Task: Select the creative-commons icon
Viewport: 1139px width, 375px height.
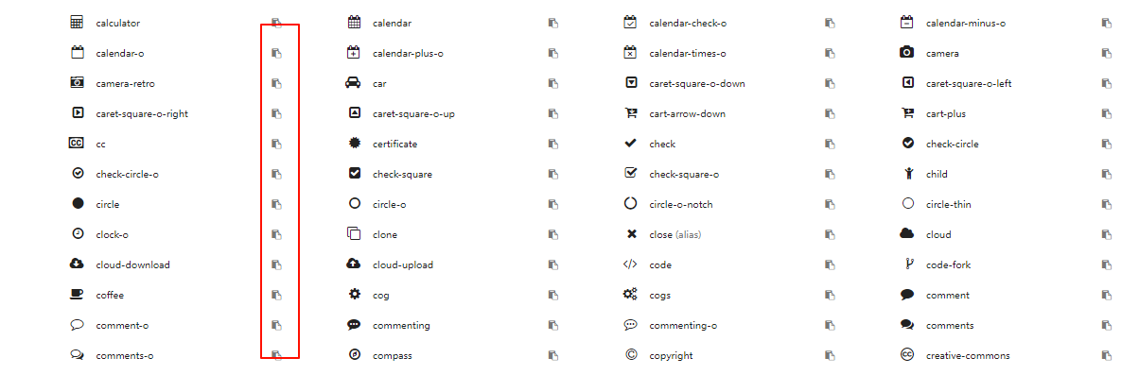Action: (907, 355)
